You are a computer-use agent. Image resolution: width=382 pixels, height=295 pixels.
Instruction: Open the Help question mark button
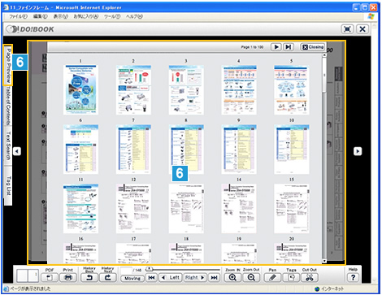coord(353,278)
